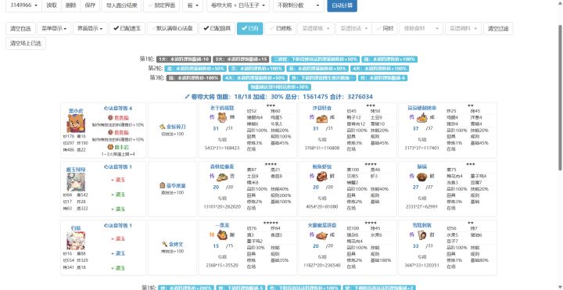Viewport: 563px width, 290px height.
Task: Click the bear chef avatar in first row
Action: point(76,124)
